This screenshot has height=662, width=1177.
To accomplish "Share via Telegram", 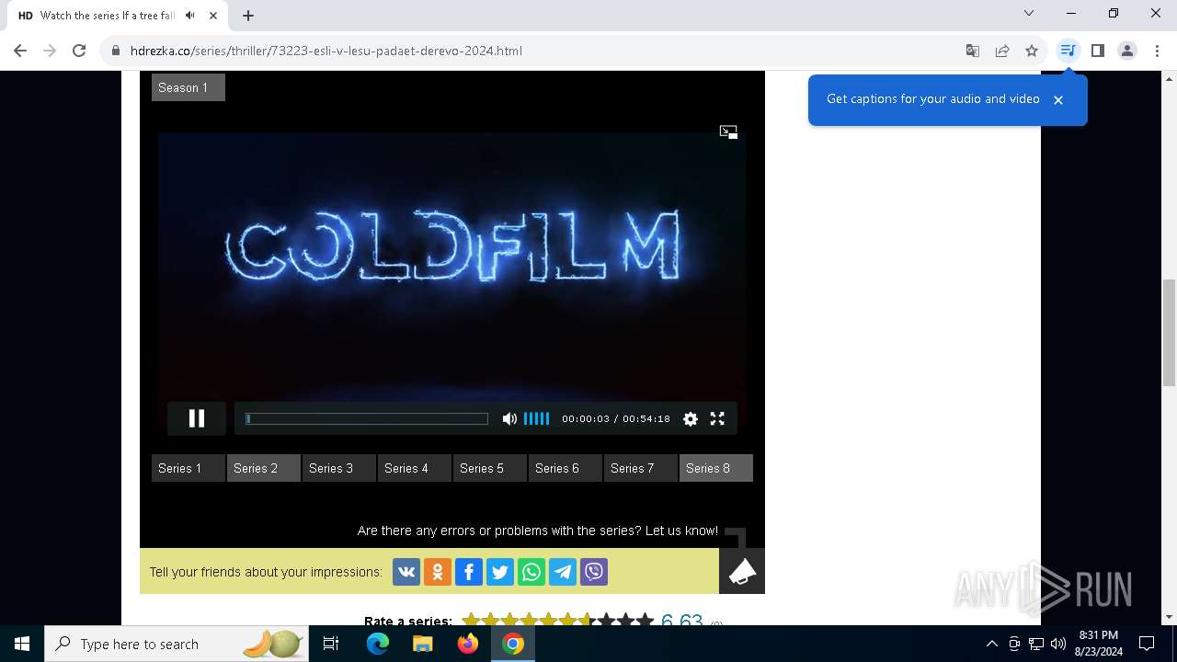I will click(x=563, y=572).
